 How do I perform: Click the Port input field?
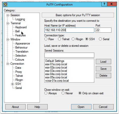point(103,30)
